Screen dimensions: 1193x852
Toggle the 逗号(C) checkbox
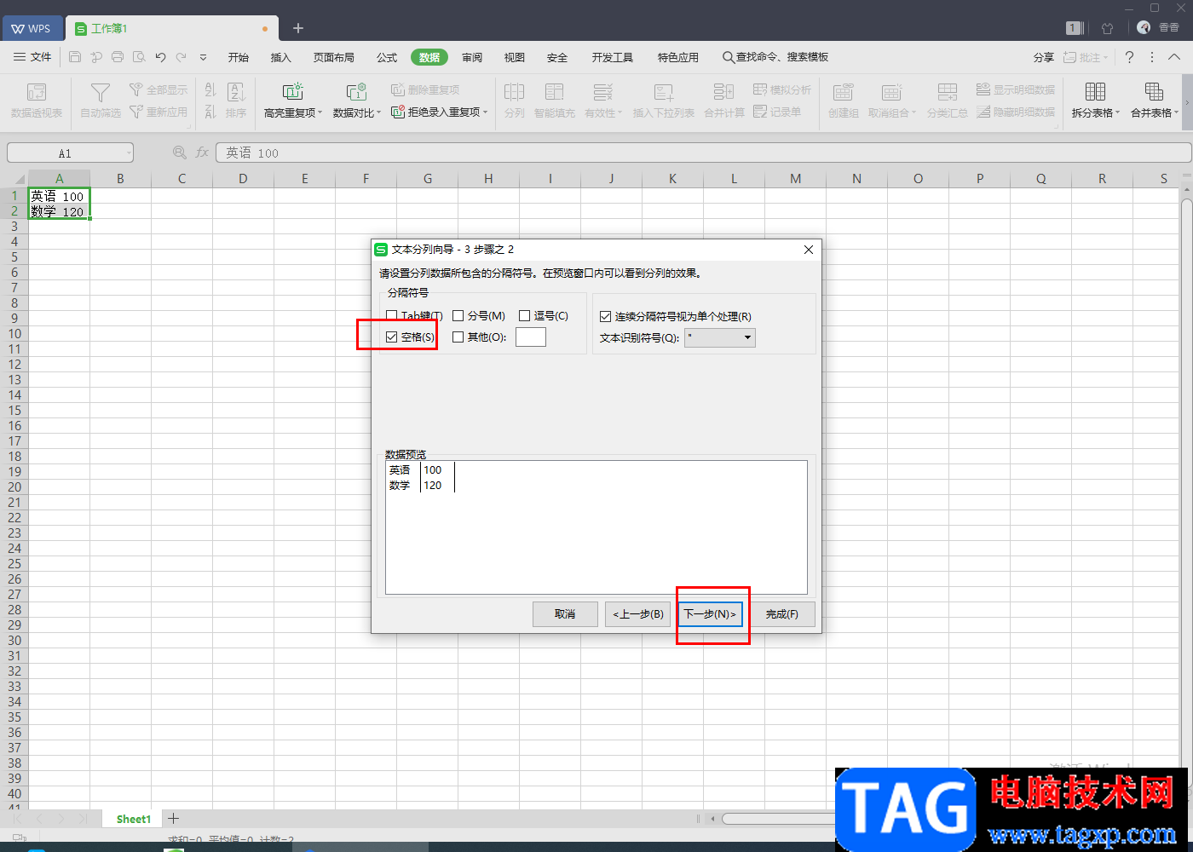tap(525, 316)
